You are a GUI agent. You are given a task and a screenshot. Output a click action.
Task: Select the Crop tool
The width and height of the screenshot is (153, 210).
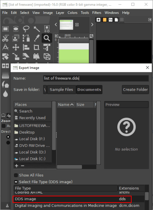coord(36,47)
